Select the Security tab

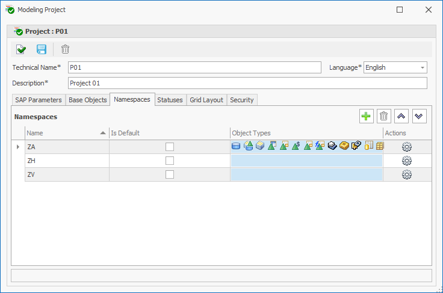click(242, 100)
